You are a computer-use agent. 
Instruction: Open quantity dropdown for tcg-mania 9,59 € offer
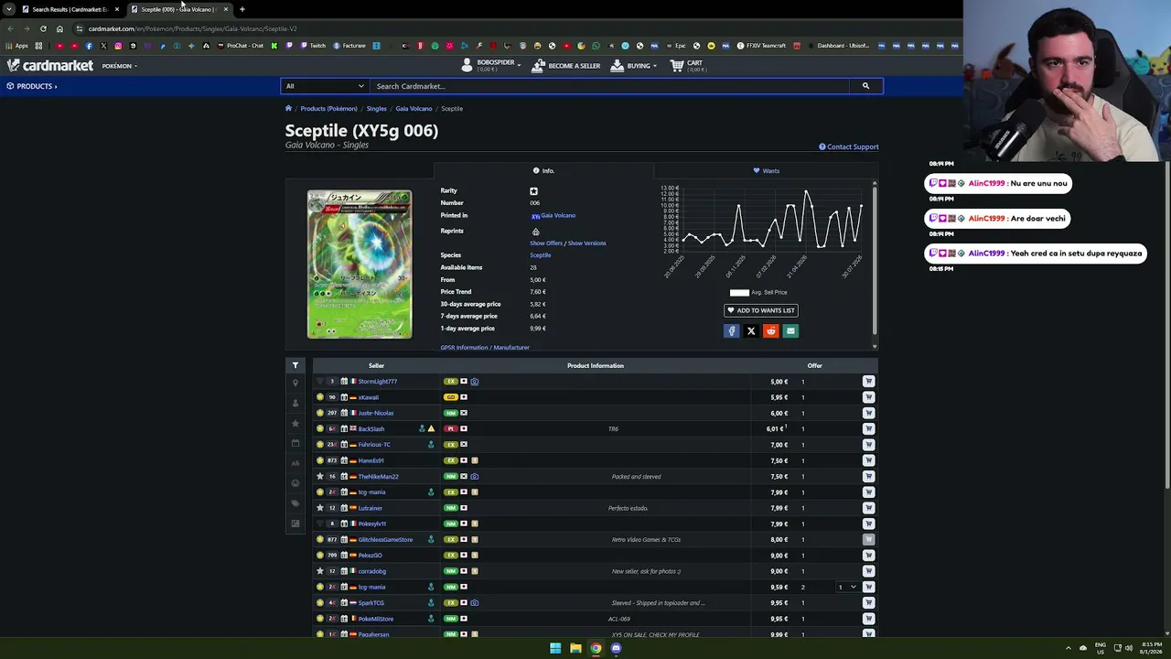coord(847,587)
